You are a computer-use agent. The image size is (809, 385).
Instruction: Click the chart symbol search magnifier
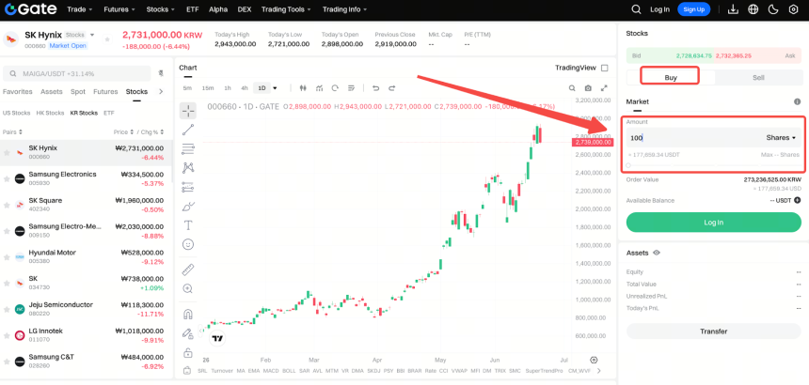(x=572, y=88)
